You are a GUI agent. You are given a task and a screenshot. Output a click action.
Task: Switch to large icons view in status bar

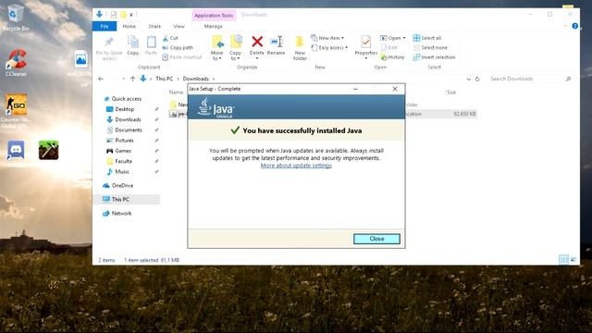573,260
